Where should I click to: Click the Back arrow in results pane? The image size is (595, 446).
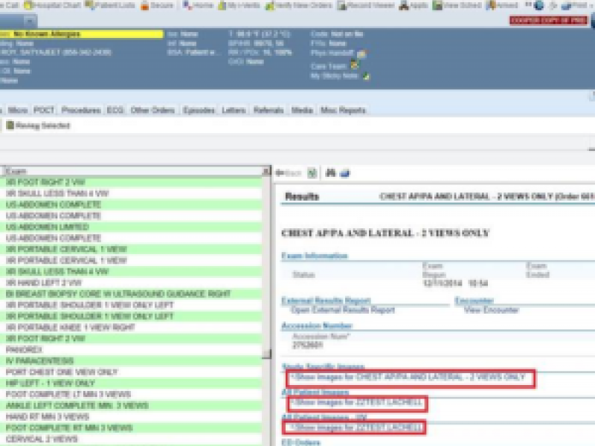click(x=288, y=172)
